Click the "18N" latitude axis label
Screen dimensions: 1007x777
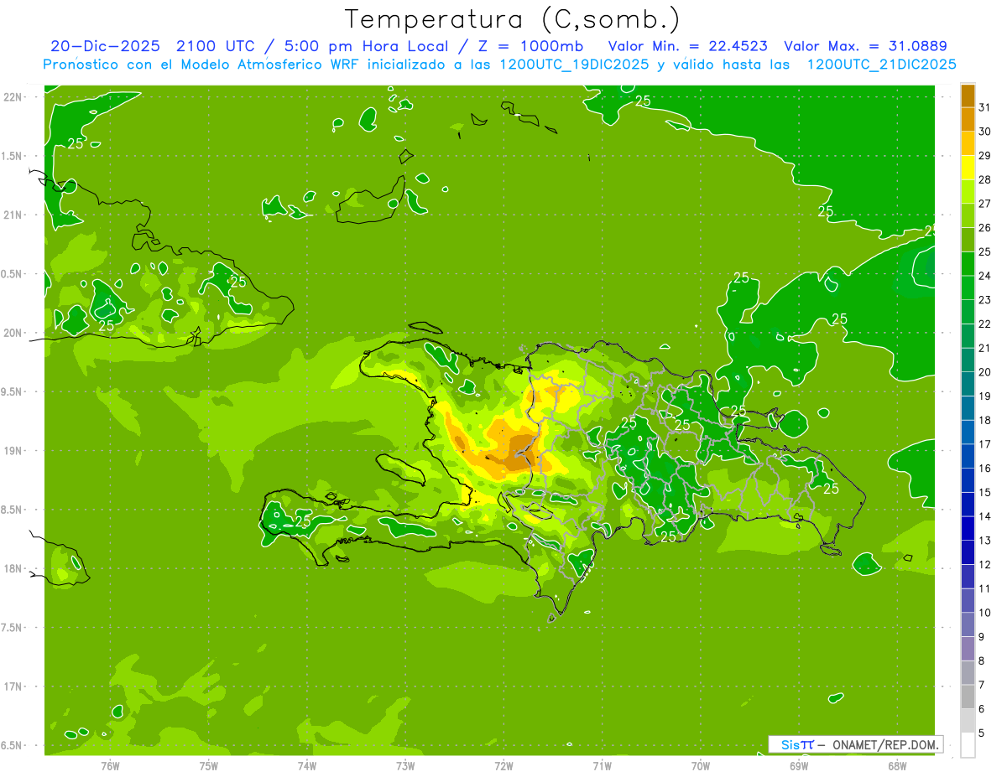click(12, 569)
